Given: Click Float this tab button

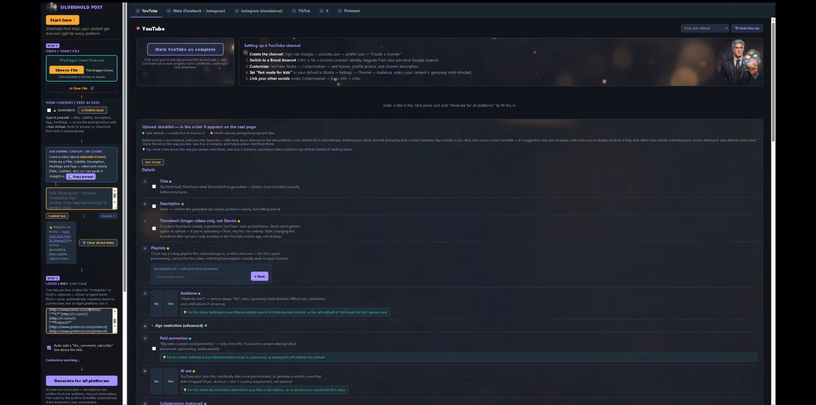Looking at the screenshot, I should tap(747, 28).
